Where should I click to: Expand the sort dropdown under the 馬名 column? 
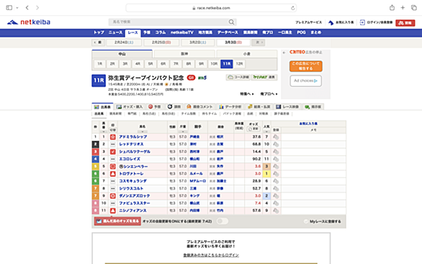pos(143,131)
